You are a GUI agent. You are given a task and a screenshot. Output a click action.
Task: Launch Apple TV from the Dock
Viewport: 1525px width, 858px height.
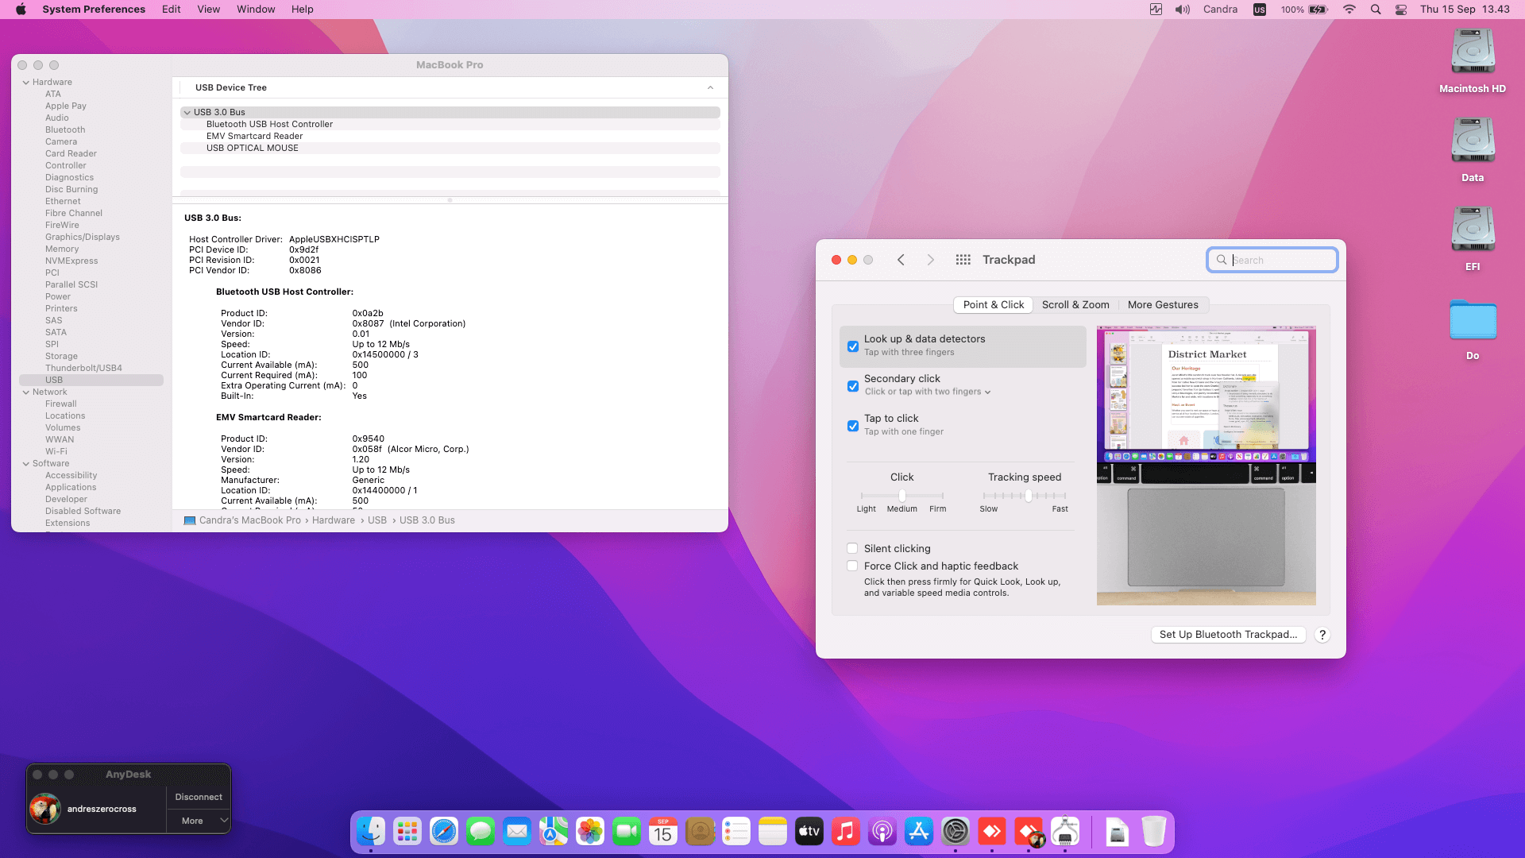809,832
